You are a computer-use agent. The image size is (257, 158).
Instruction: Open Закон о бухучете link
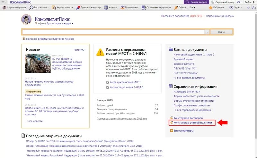(x=184, y=64)
